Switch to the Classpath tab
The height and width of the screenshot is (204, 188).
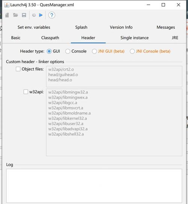coord(50,38)
